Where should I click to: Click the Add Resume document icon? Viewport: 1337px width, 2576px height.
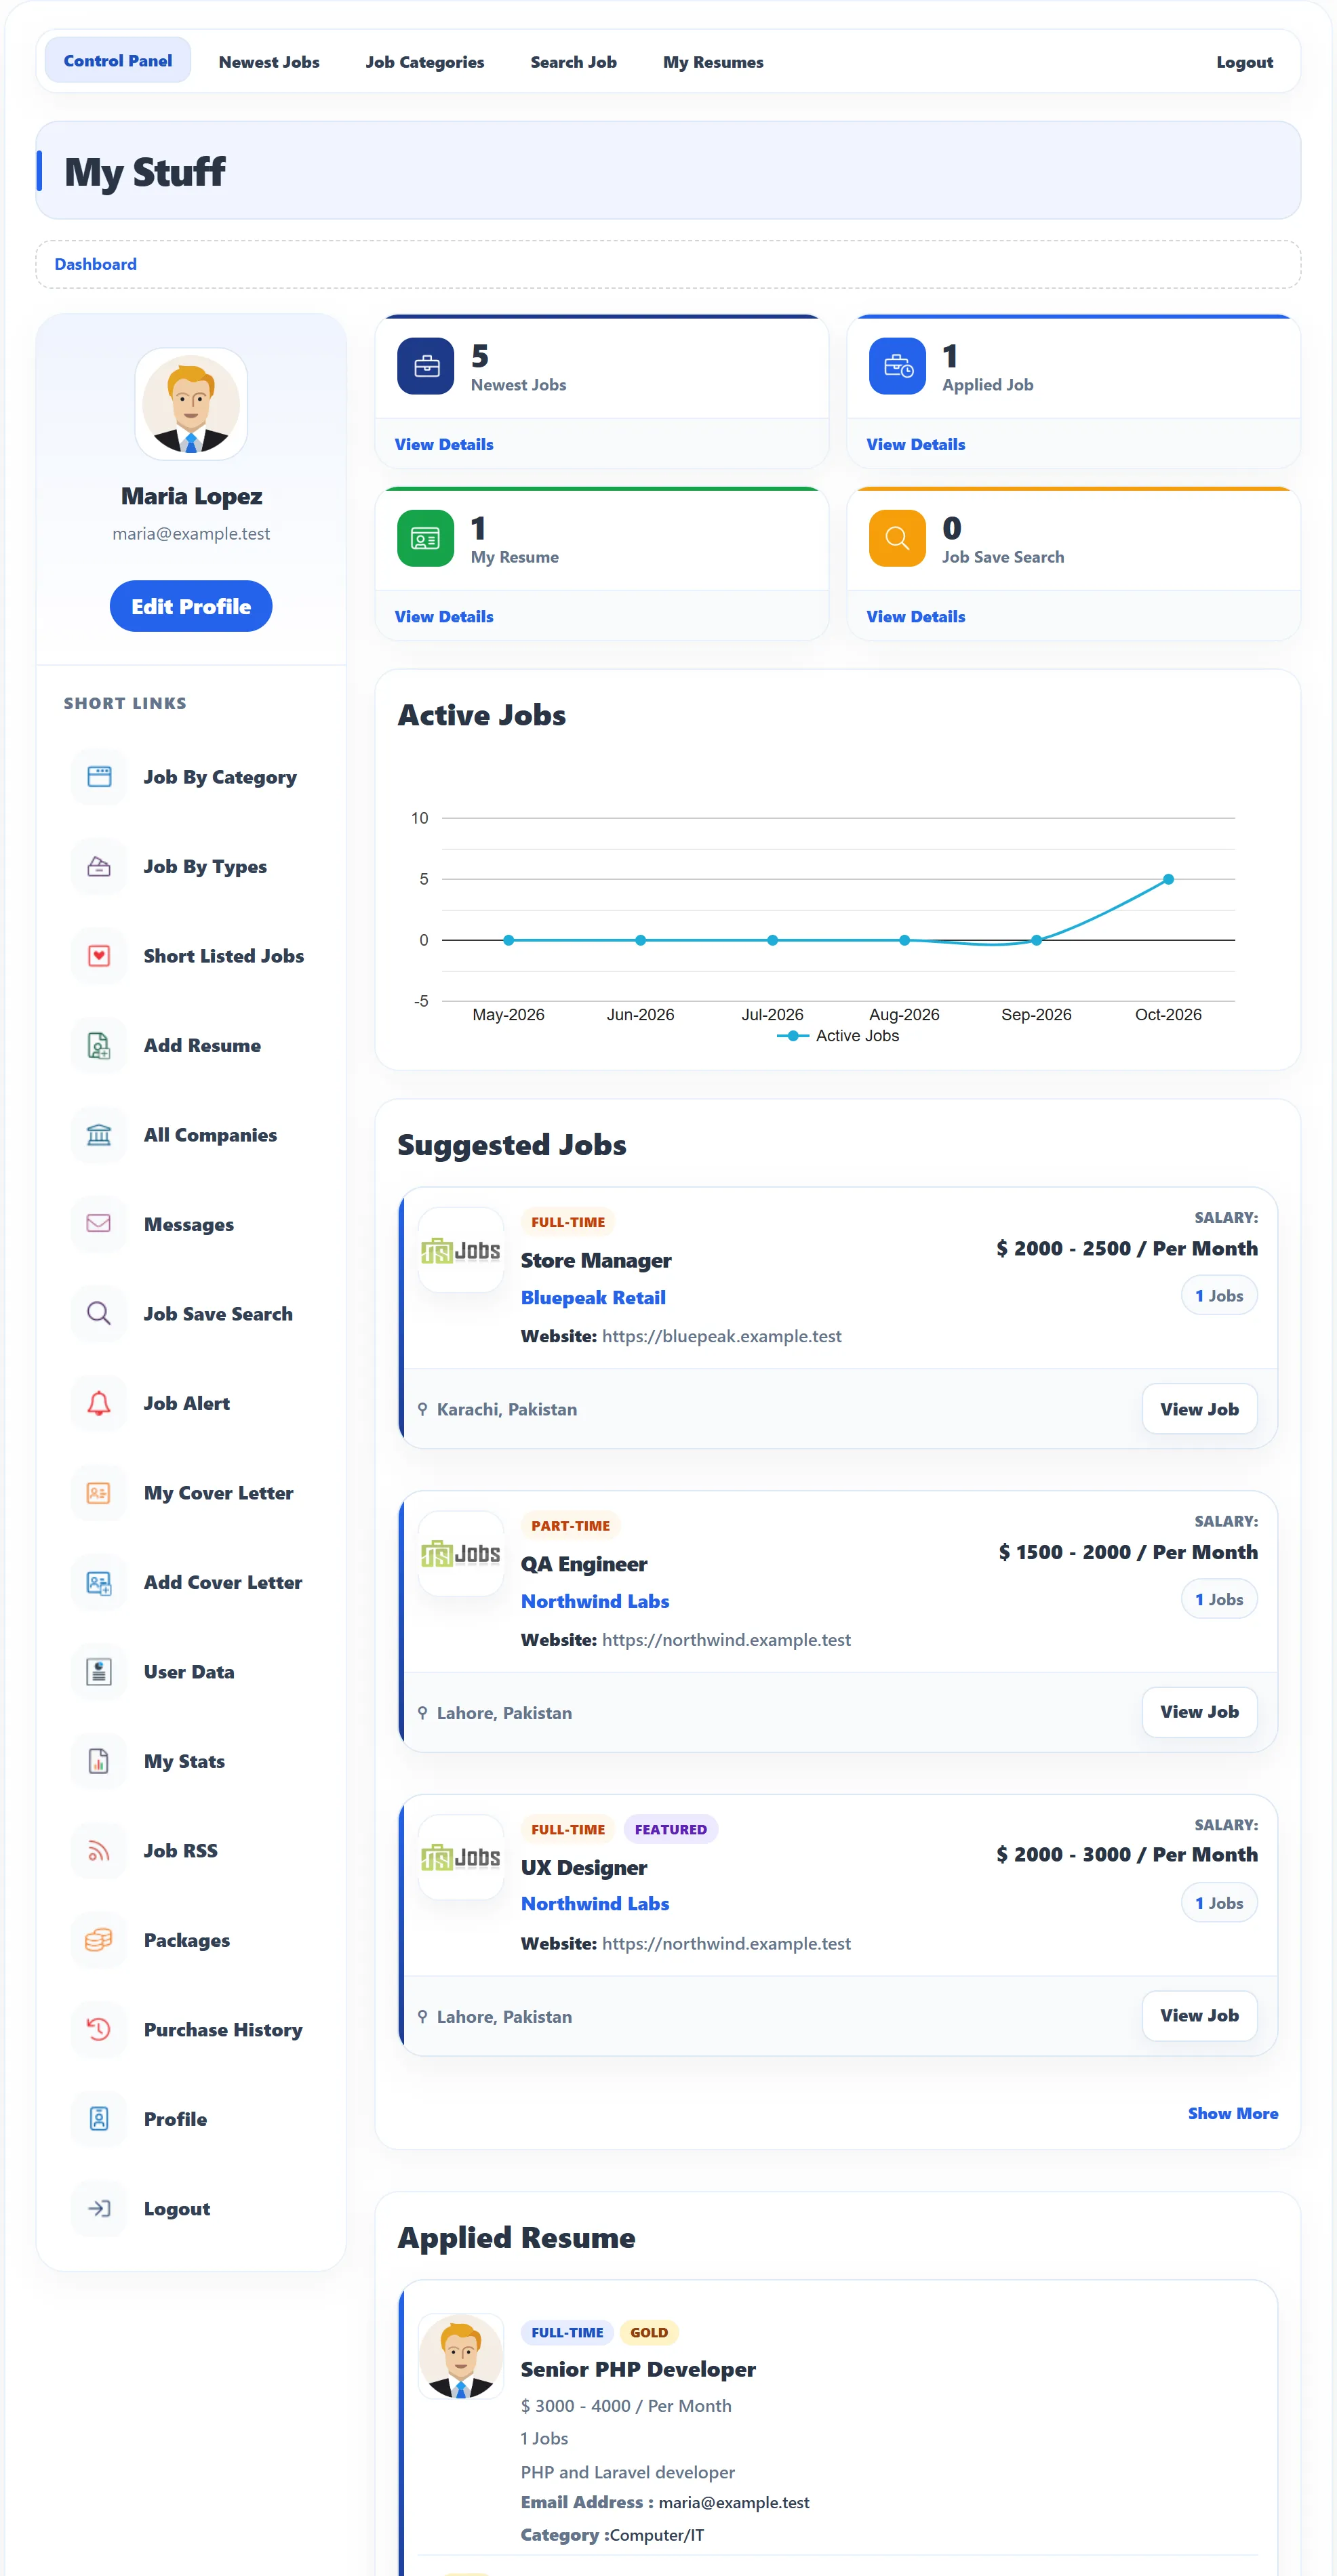click(x=99, y=1045)
